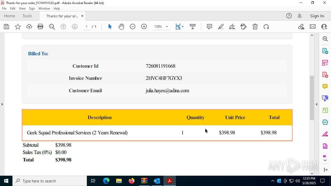Select the Highlight text pen tool
This screenshot has height=186, width=331.
[x=221, y=27]
